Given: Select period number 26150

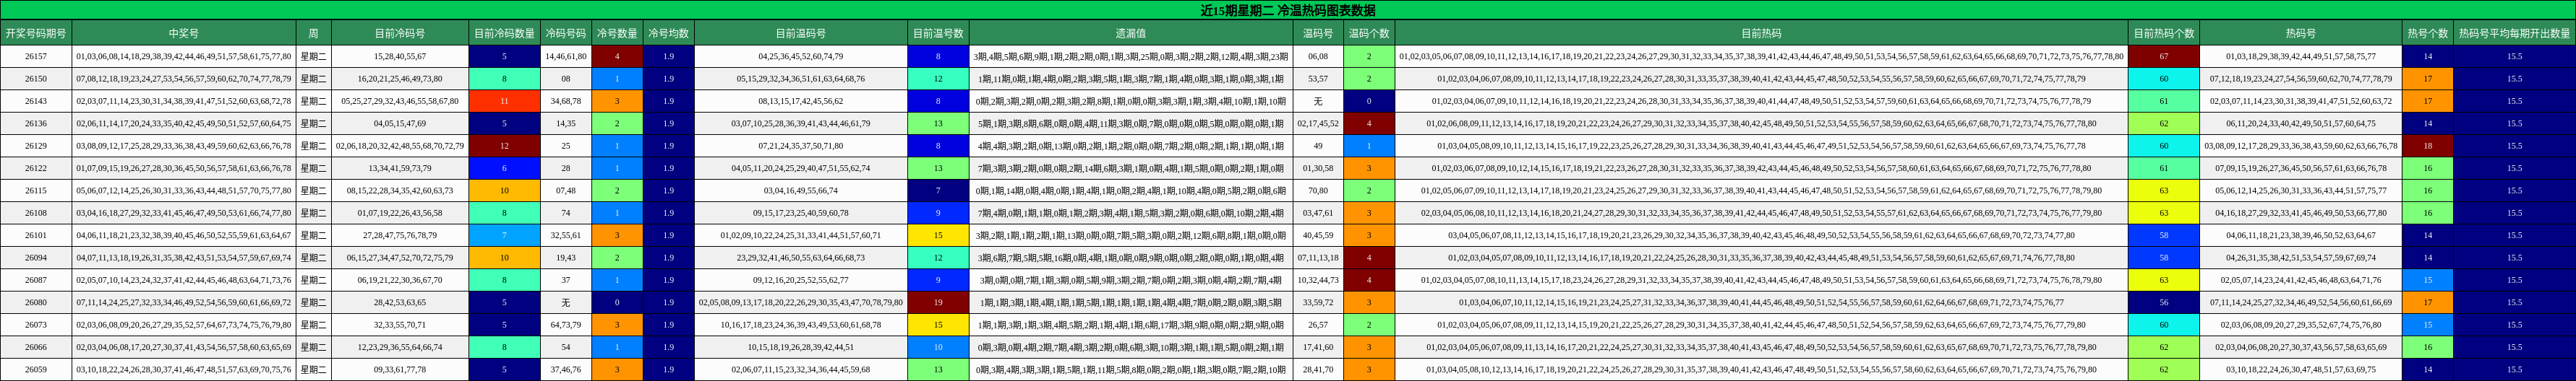Looking at the screenshot, I should point(36,79).
